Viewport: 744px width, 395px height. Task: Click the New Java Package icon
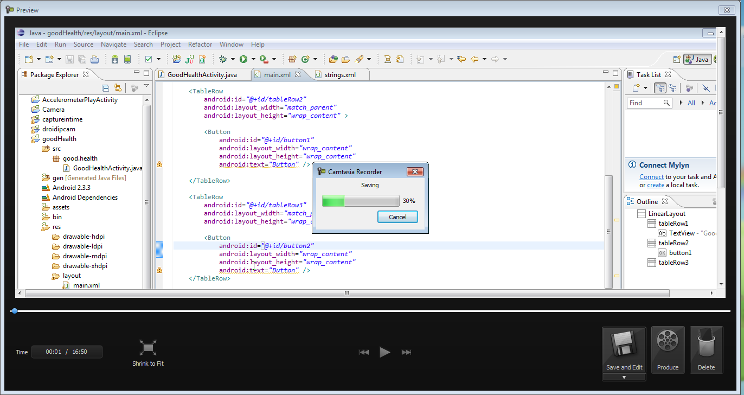[292, 59]
